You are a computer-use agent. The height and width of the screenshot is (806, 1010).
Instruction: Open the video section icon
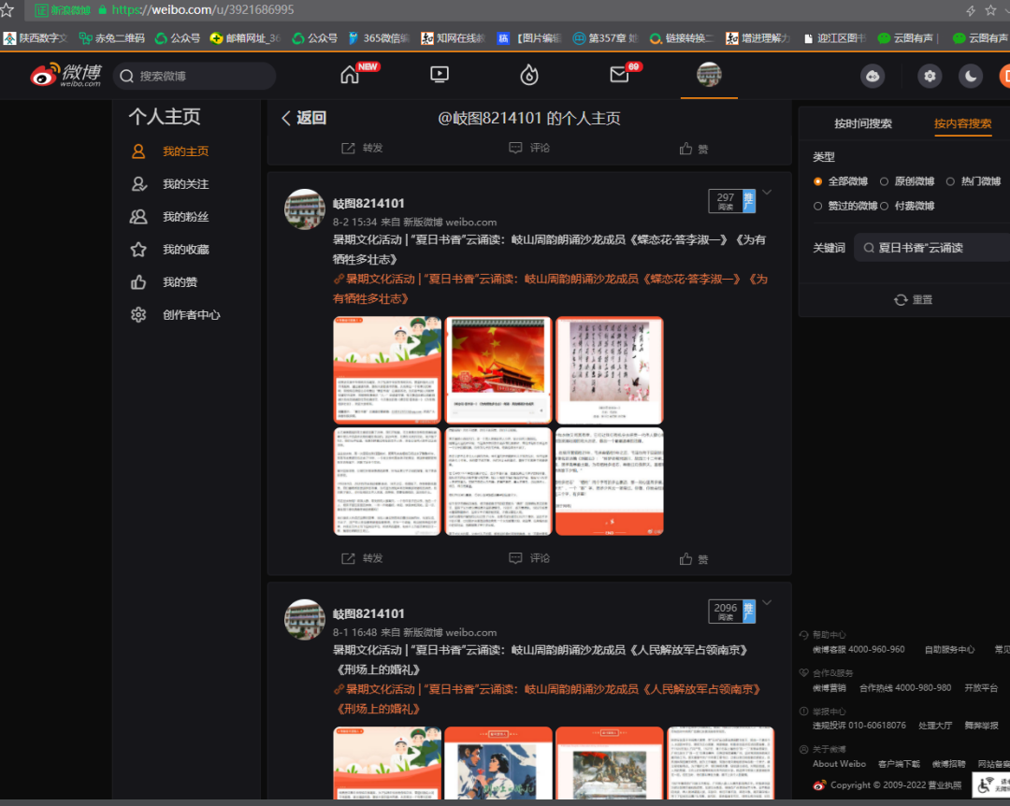[440, 75]
